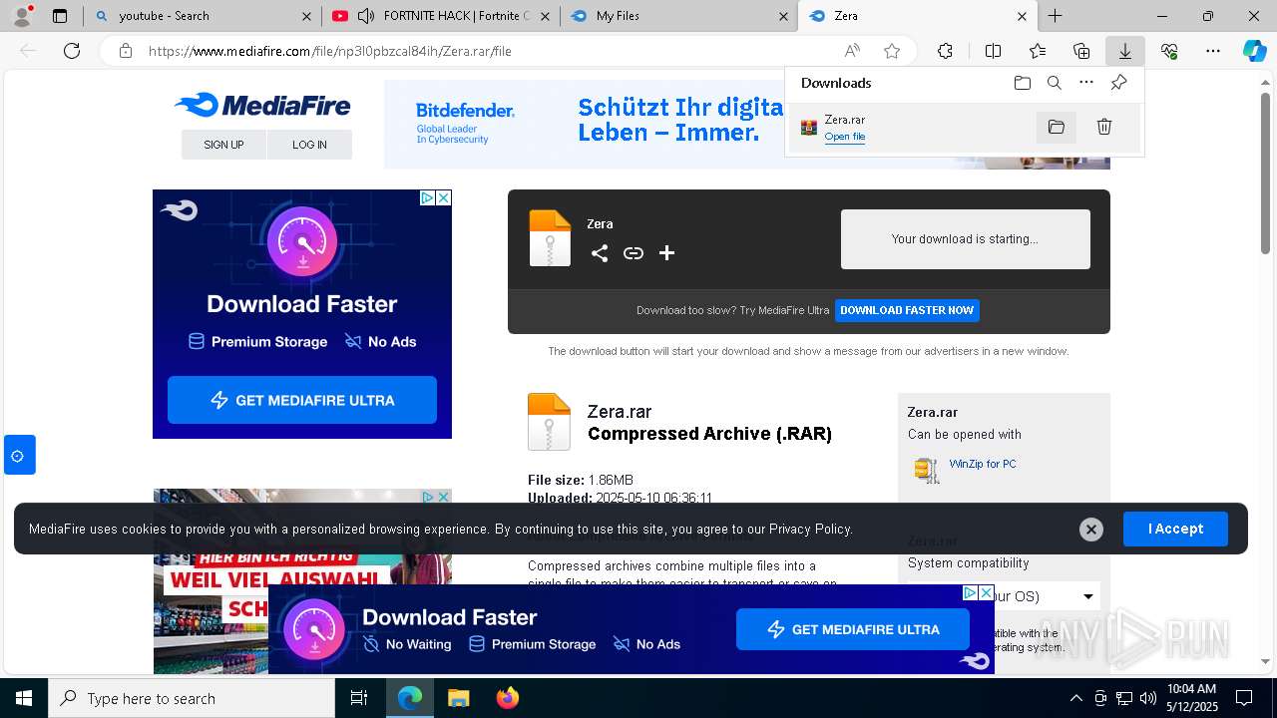
Task: Open File Explorer from taskbar
Action: pos(458,698)
